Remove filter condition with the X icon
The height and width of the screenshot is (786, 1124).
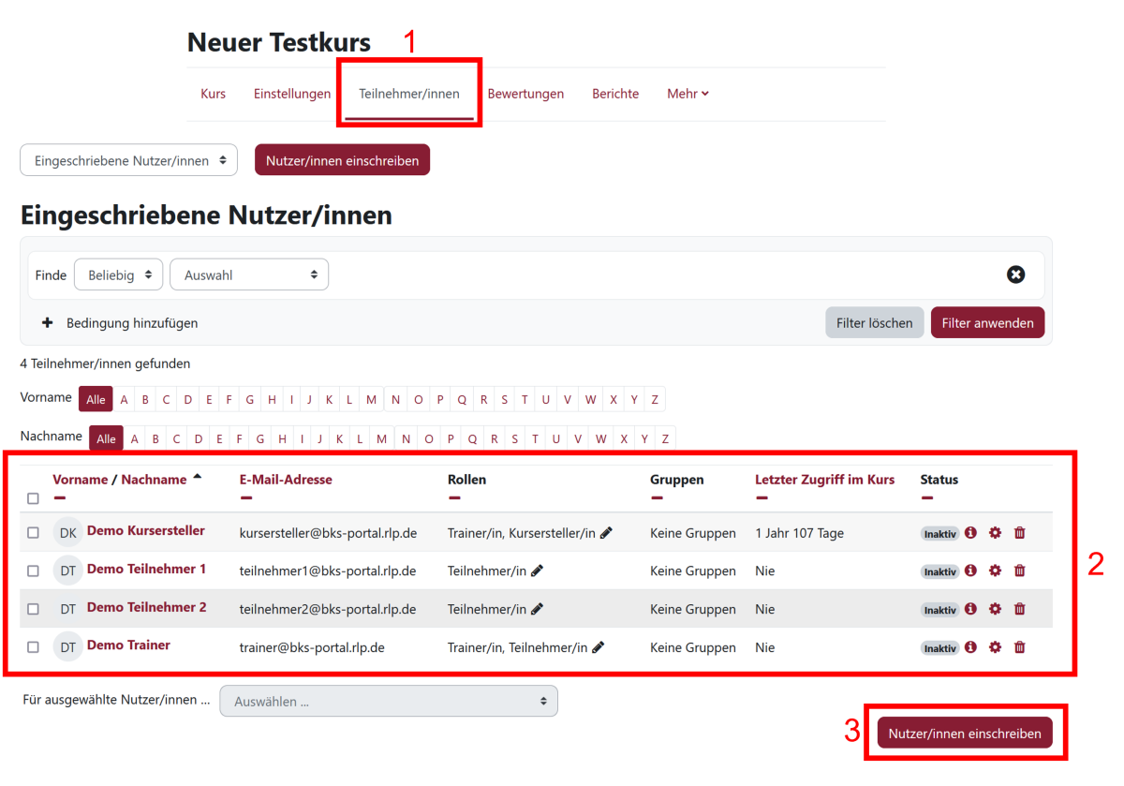1015,274
